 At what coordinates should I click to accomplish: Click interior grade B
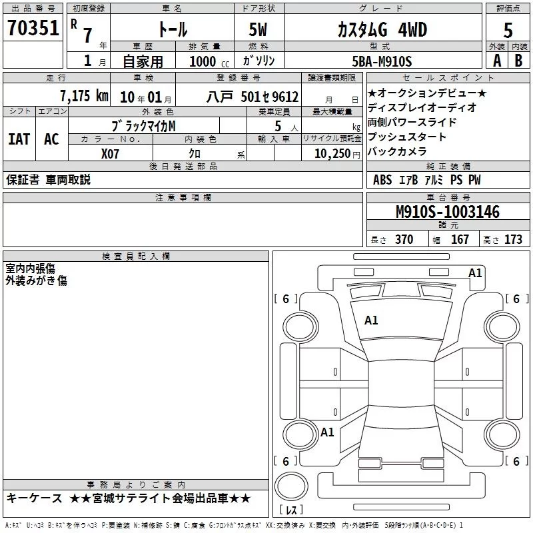pyautogui.click(x=518, y=61)
